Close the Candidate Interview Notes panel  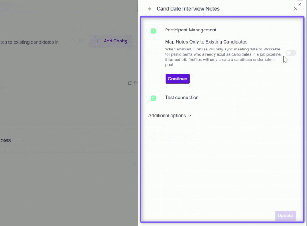coord(295,9)
